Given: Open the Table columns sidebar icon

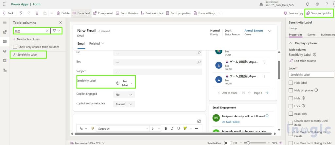Looking at the screenshot, I should pyautogui.click(x=5, y=42).
